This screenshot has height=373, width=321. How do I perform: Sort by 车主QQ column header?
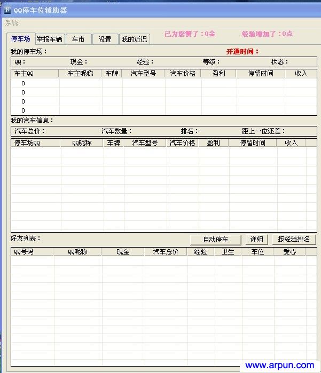[35, 74]
